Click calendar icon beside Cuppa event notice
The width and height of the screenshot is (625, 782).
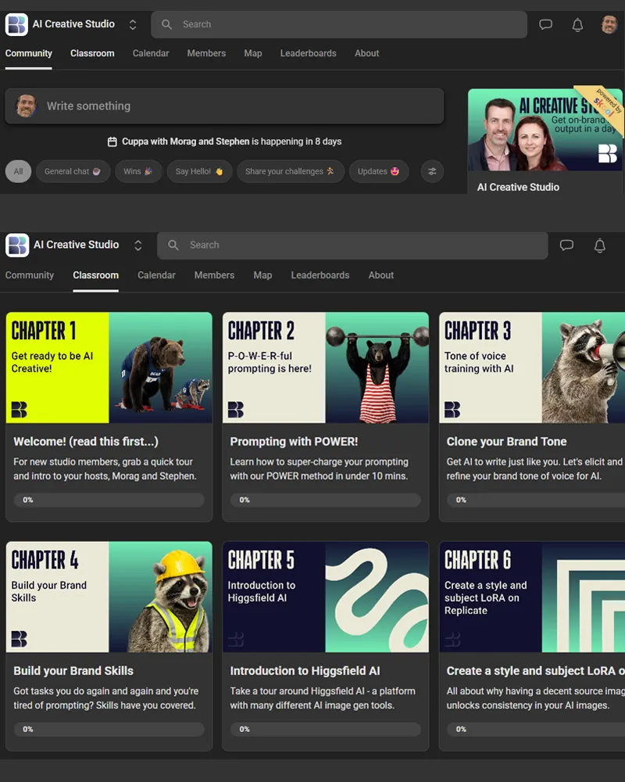click(x=112, y=142)
